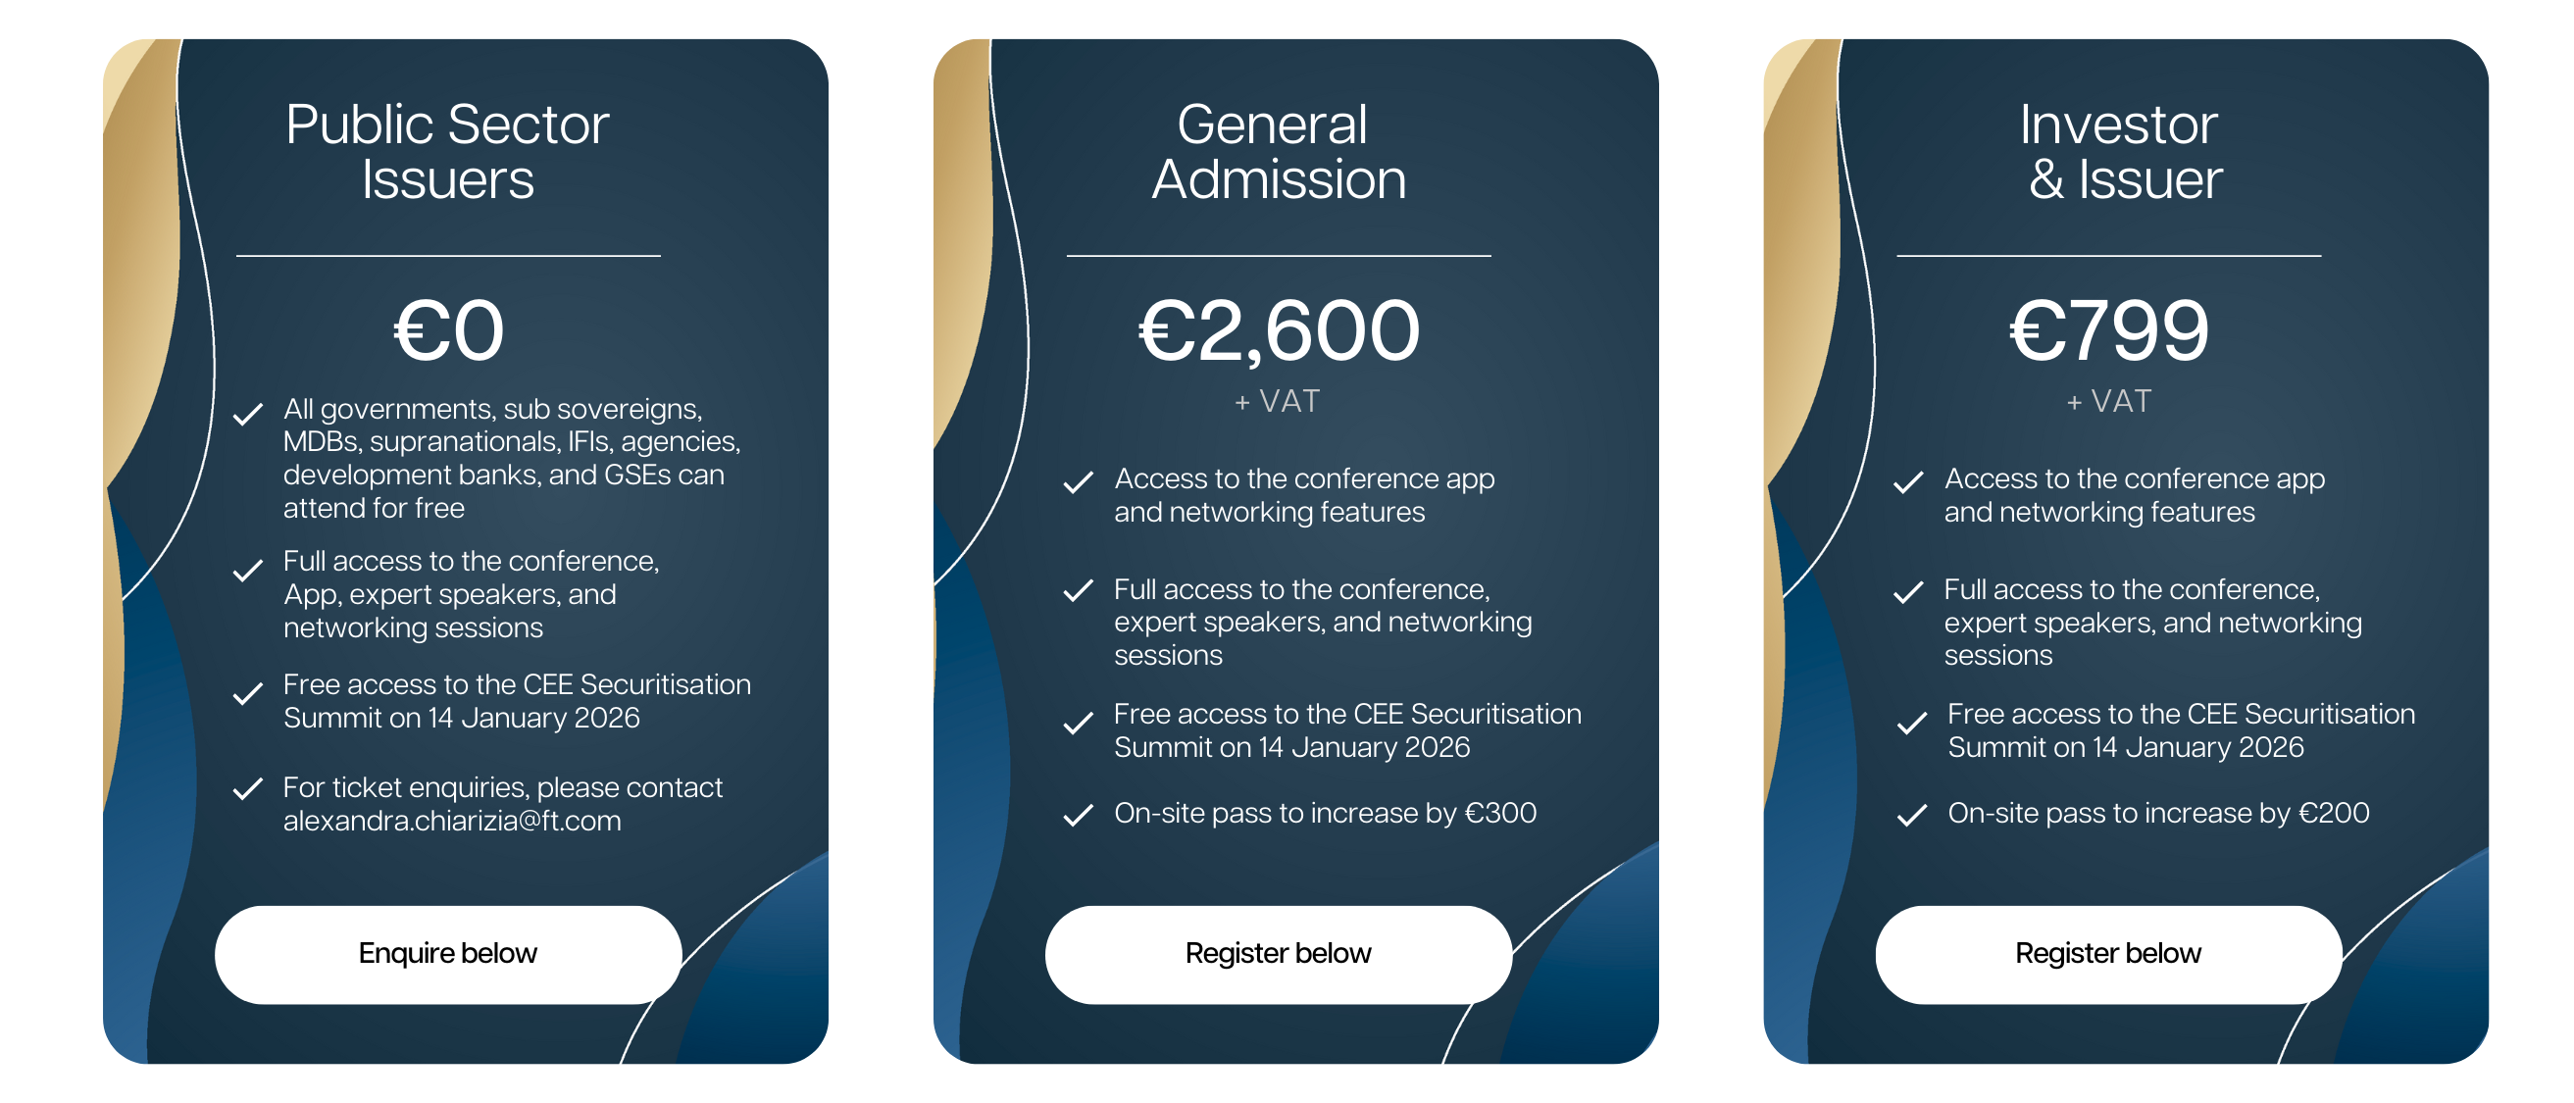Choose Register below under Investor & Issuer
The width and height of the screenshot is (2574, 1103).
[x=2108, y=954]
